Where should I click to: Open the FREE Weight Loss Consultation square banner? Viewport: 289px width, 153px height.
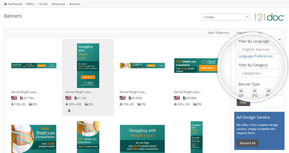point(34,139)
